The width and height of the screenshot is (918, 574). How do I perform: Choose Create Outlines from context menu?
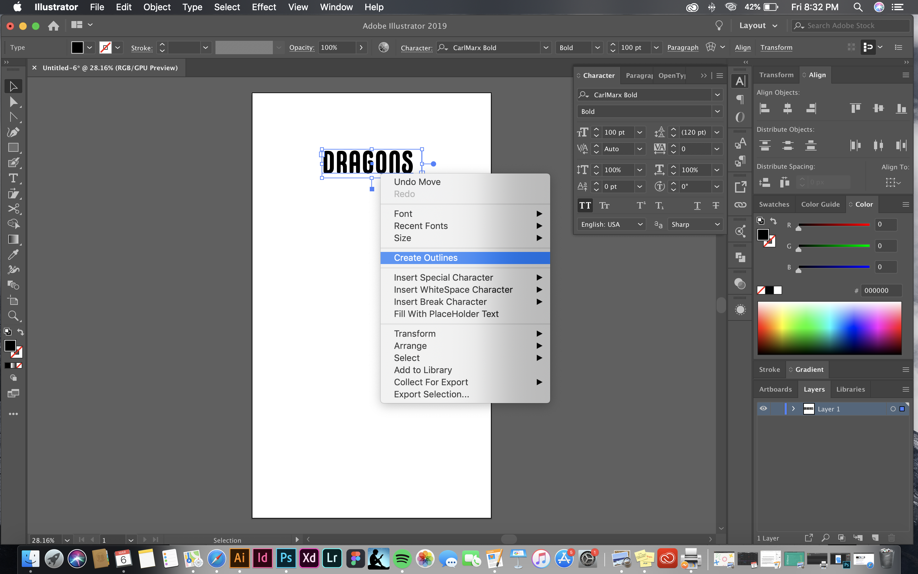[x=465, y=258]
